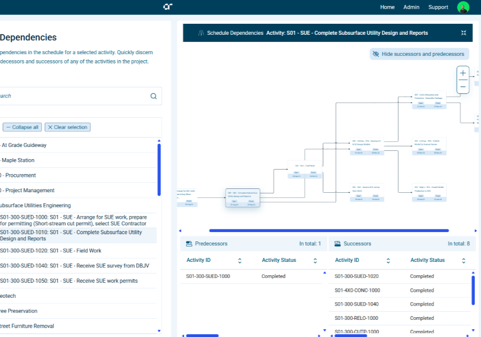Collapse Subsurface Utilities Engineering group
The height and width of the screenshot is (337, 481).
(x=78, y=205)
